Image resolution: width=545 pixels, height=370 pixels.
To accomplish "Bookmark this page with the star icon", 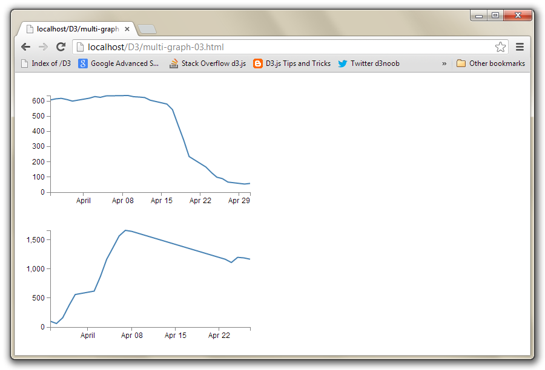I will pyautogui.click(x=501, y=47).
